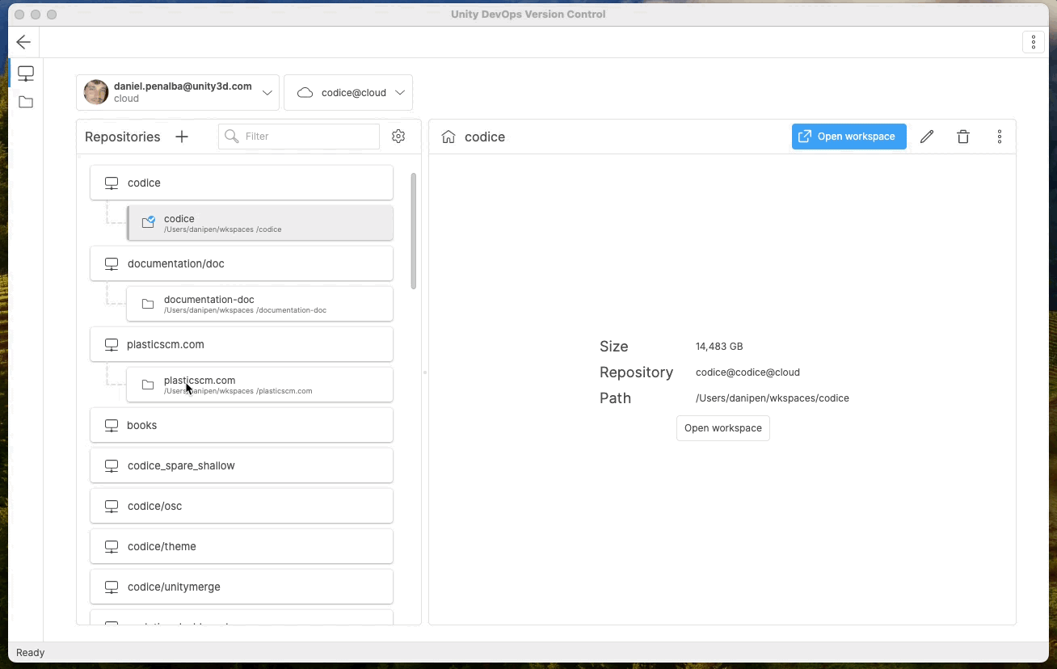Viewport: 1057px width, 669px height.
Task: Click the home icon next to codice
Action: 448,137
